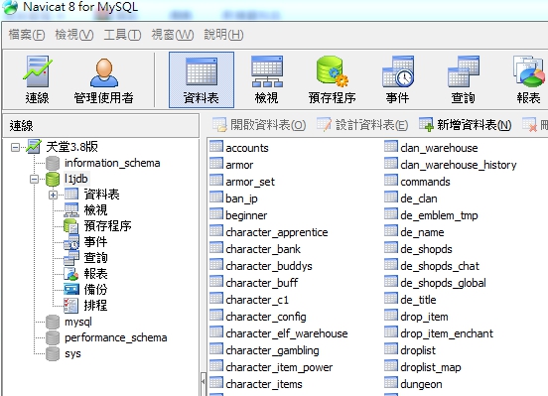Open the 工具(T) menu
Viewport: 548px width, 396px height.
(x=122, y=35)
